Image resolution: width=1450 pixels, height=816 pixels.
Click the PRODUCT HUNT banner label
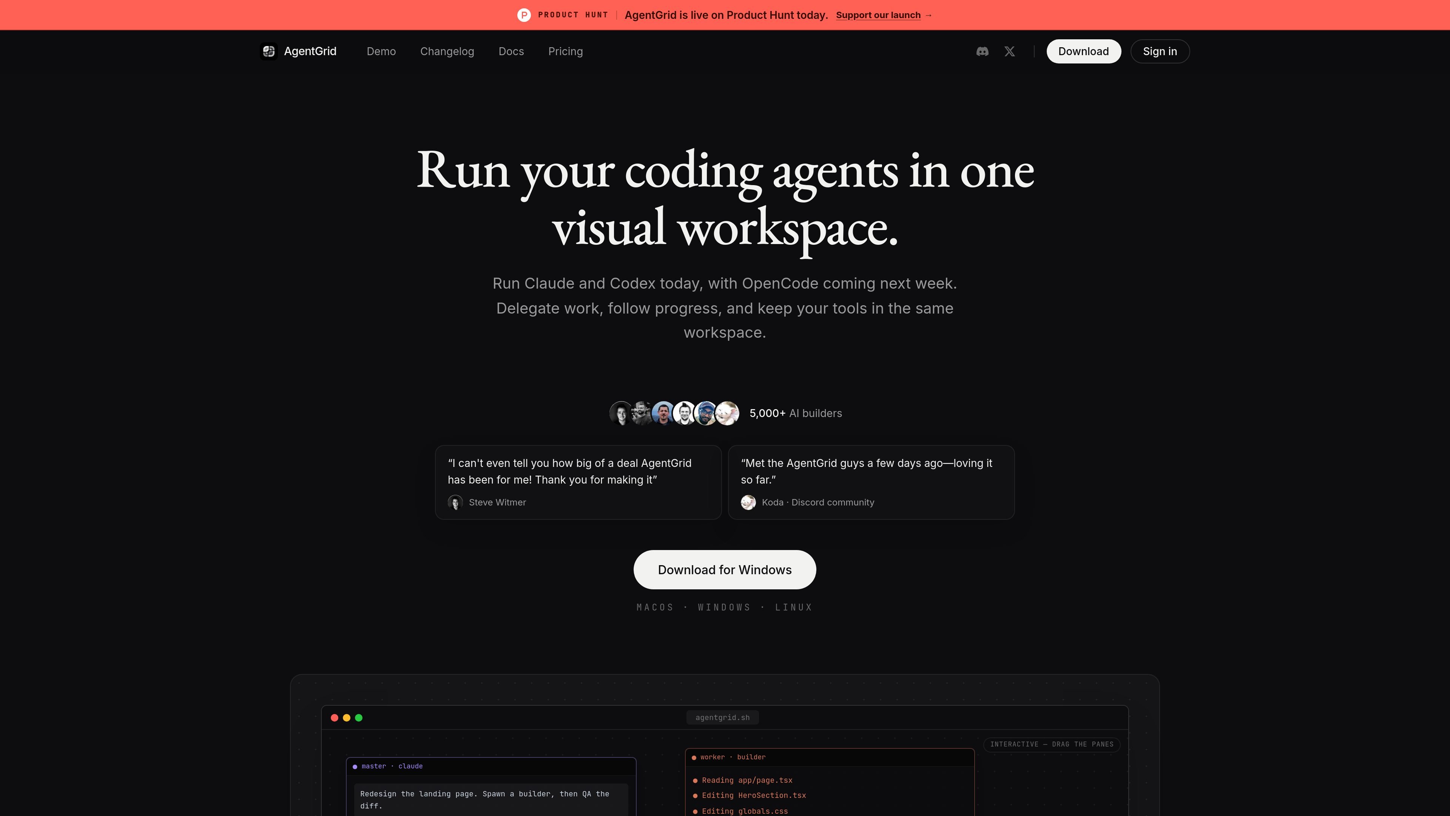click(x=573, y=15)
